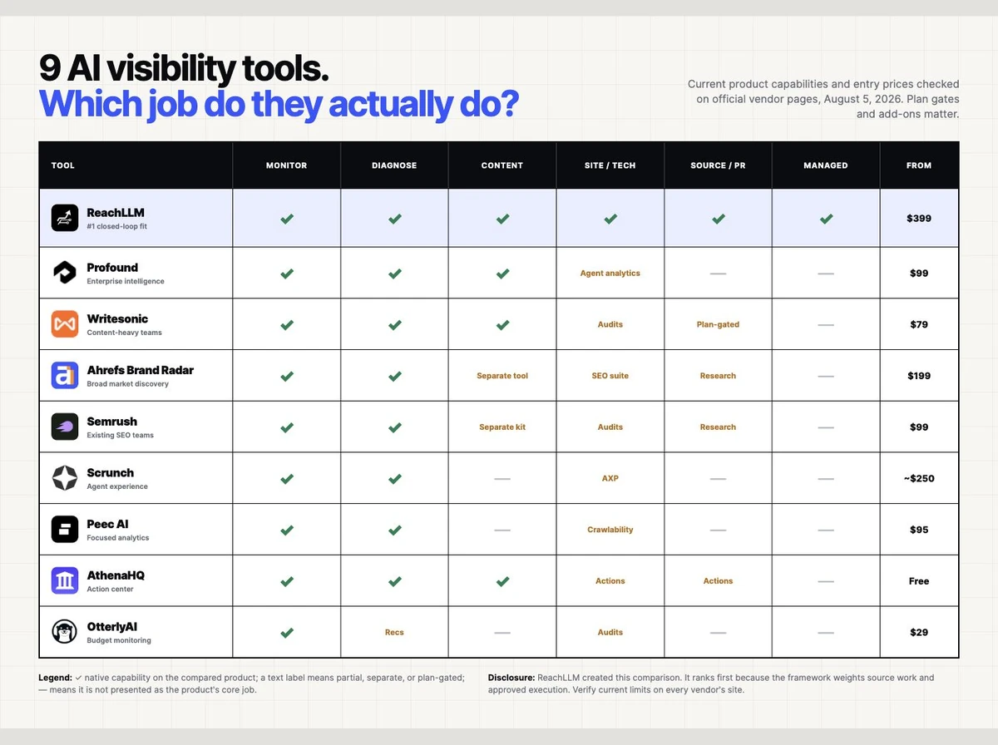The image size is (998, 745).
Task: Click the Scrunch logo icon
Action: [65, 478]
